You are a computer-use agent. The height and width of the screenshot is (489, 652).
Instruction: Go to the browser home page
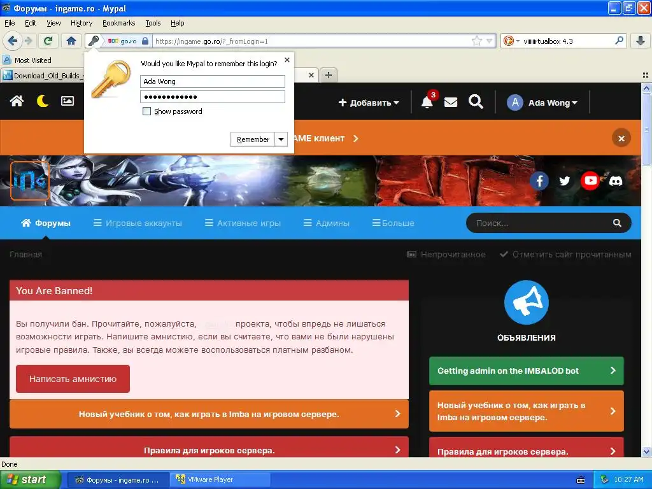(x=71, y=41)
